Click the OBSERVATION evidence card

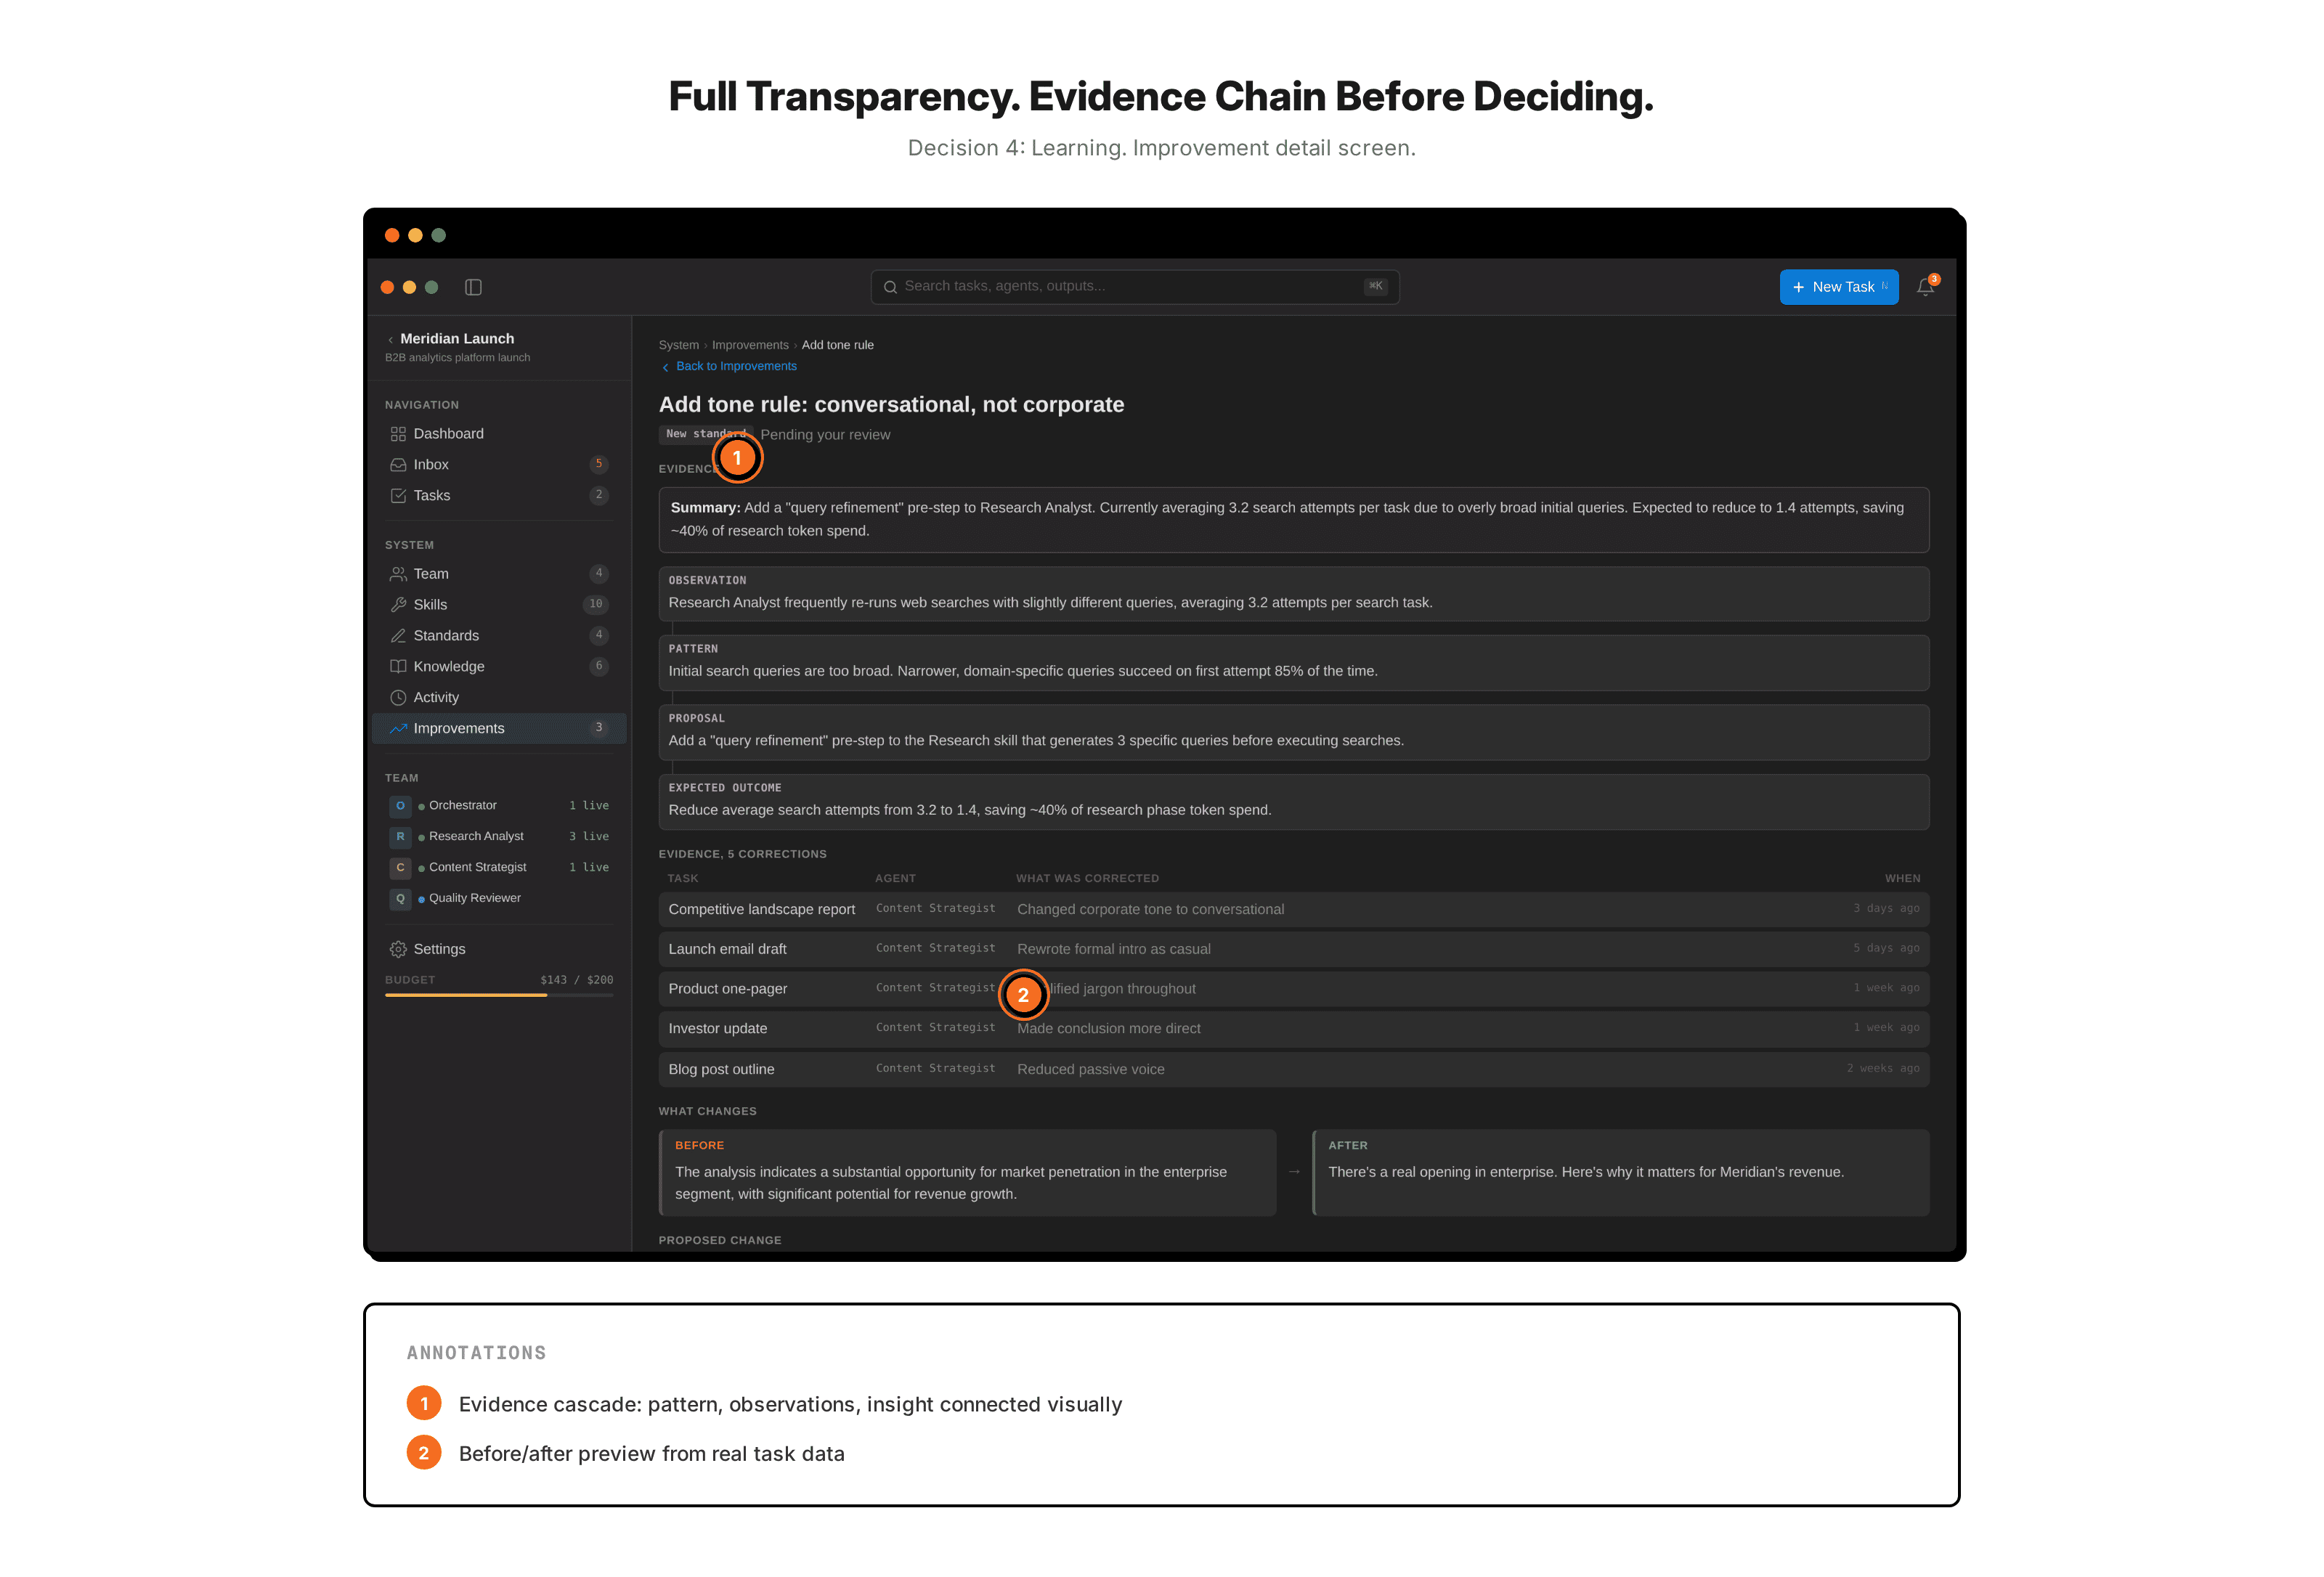(1293, 594)
